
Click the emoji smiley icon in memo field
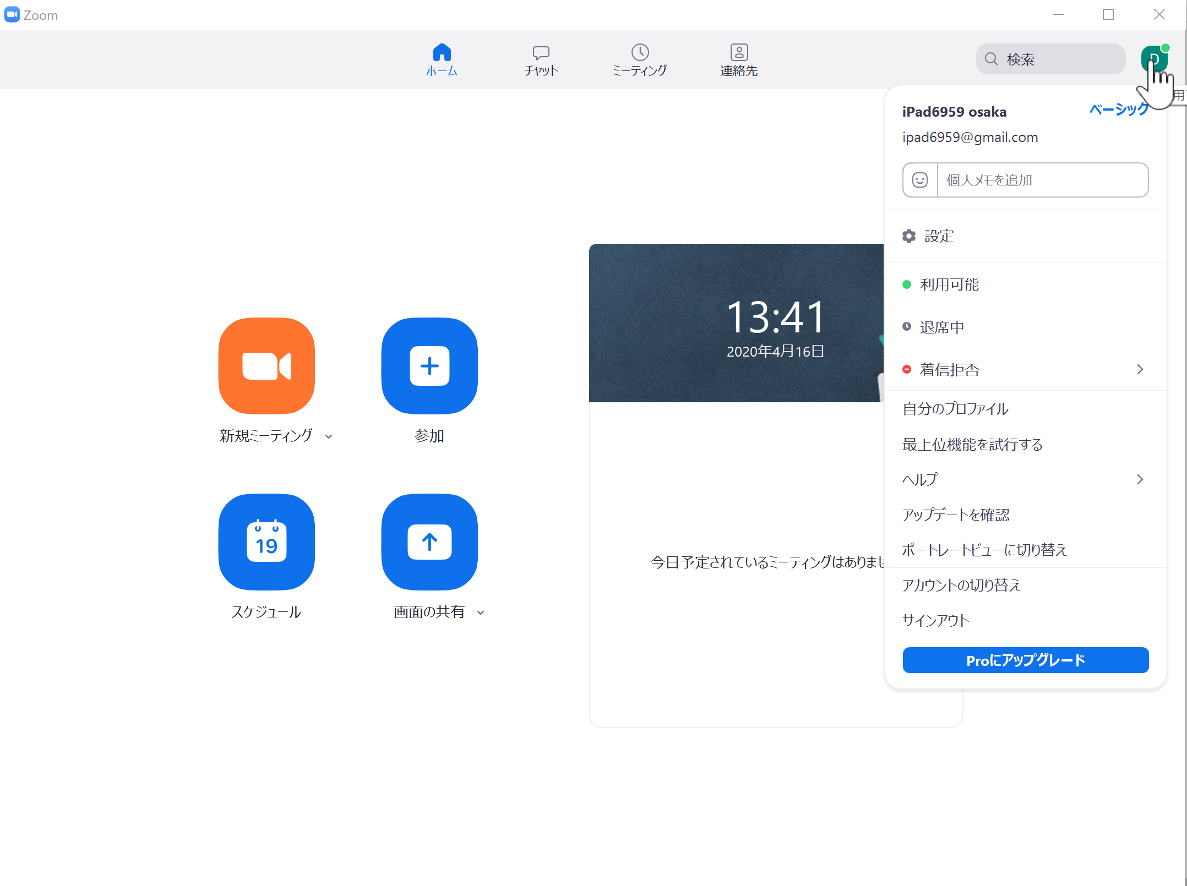click(x=920, y=180)
